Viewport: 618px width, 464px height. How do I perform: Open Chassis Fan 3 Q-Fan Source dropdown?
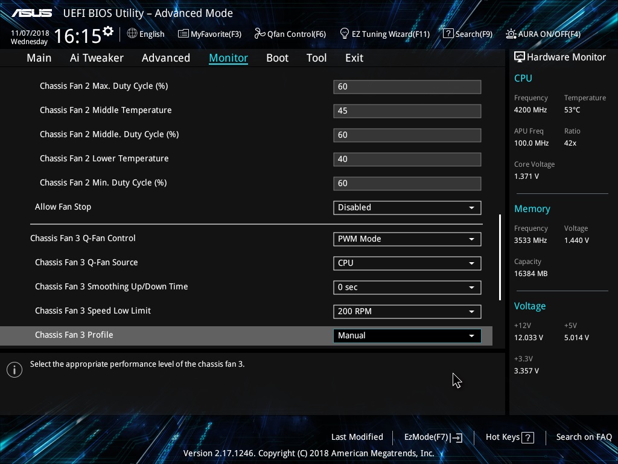407,263
